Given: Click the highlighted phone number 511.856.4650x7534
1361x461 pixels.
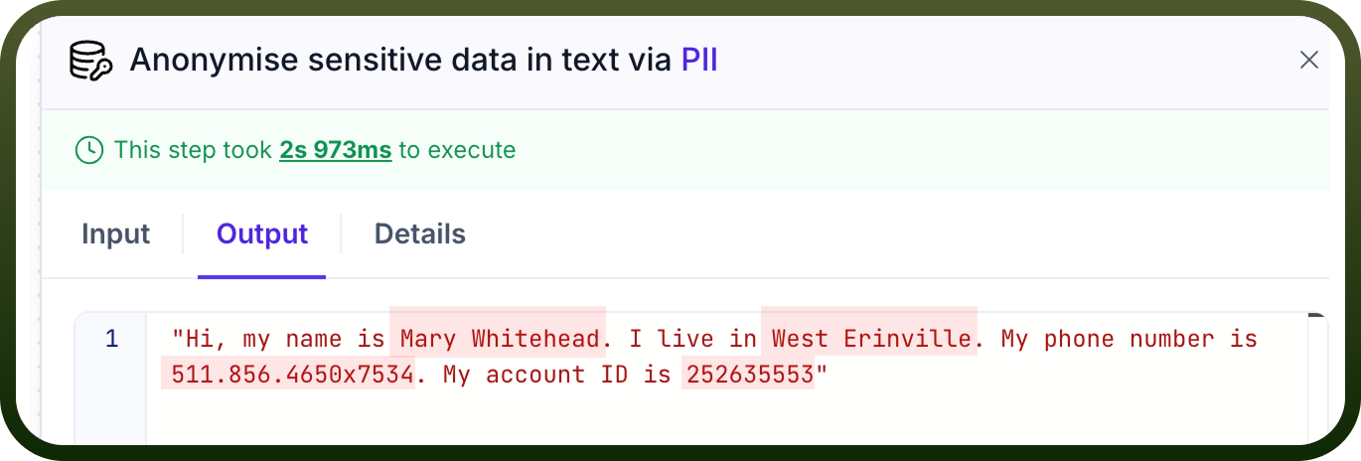Looking at the screenshot, I should [288, 376].
